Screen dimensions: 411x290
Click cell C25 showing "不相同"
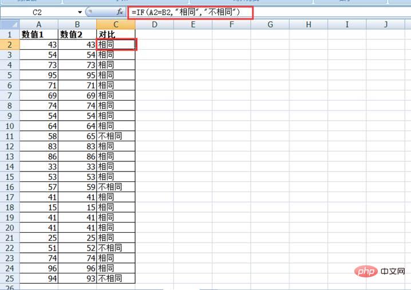tap(116, 279)
